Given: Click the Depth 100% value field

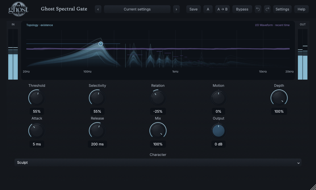Looking at the screenshot, I should point(279,111).
